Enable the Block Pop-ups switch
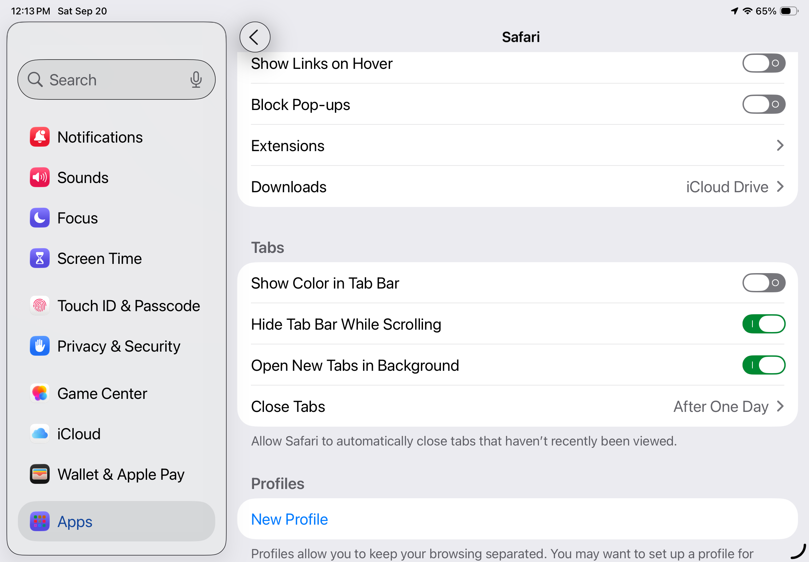809x562 pixels. 763,104
